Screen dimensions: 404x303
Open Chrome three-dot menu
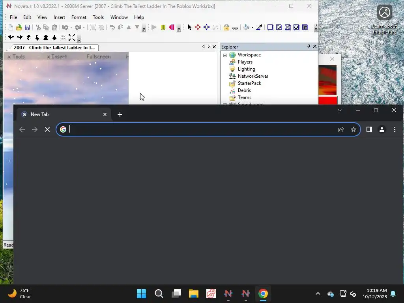click(395, 129)
